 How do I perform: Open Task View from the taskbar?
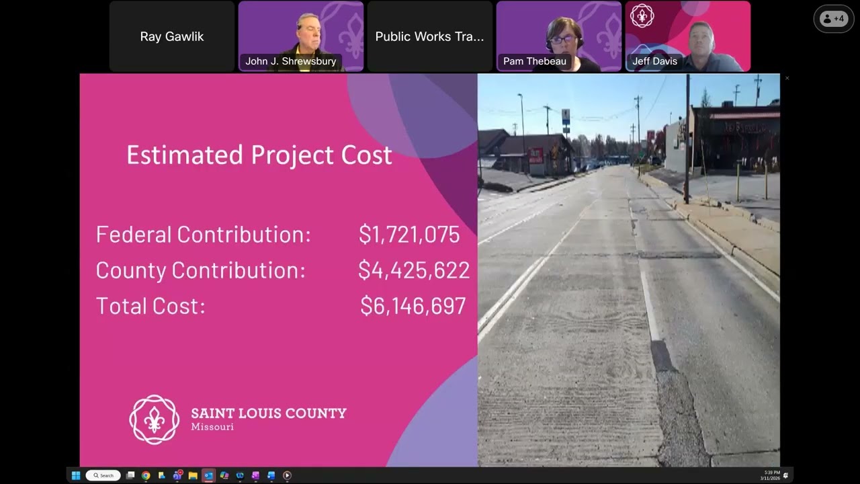130,475
